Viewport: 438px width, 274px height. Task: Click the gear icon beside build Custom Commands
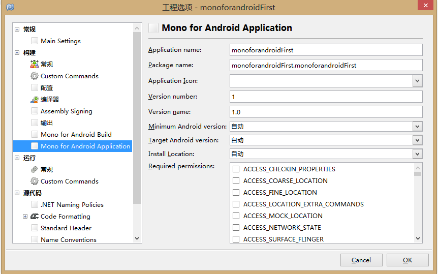pos(35,76)
